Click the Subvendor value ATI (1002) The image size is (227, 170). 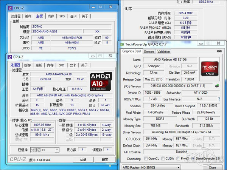(x=201, y=93)
